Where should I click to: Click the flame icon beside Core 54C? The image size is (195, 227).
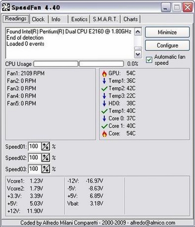[104, 133]
